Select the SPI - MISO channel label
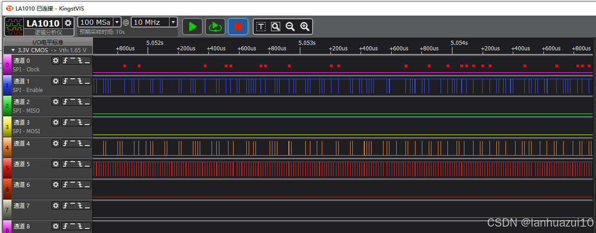This screenshot has height=233, width=596. pos(26,111)
